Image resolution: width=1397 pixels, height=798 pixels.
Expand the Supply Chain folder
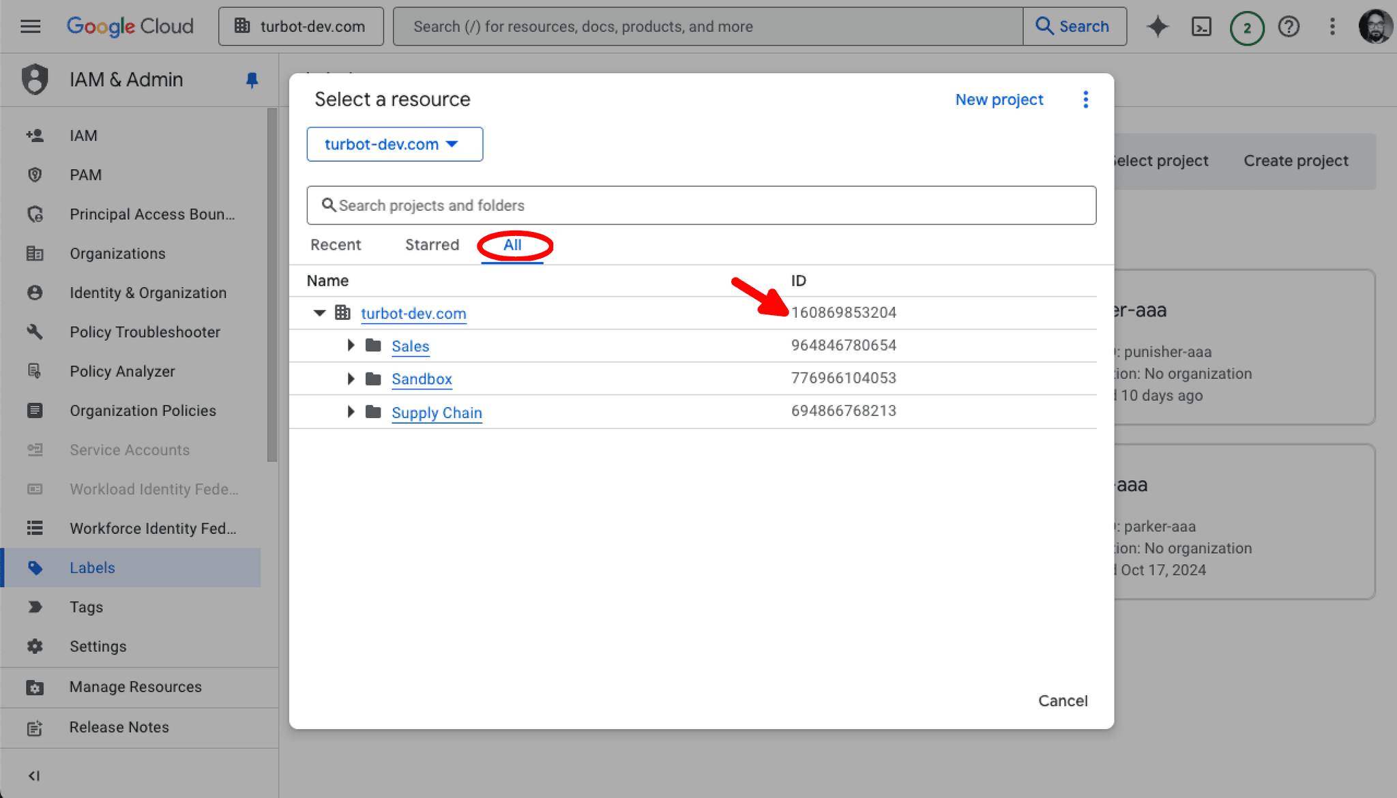(351, 412)
